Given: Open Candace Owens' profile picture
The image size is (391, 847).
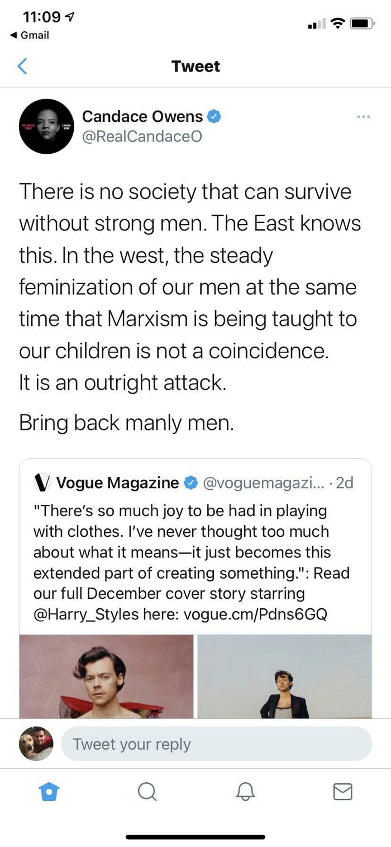Looking at the screenshot, I should (46, 126).
